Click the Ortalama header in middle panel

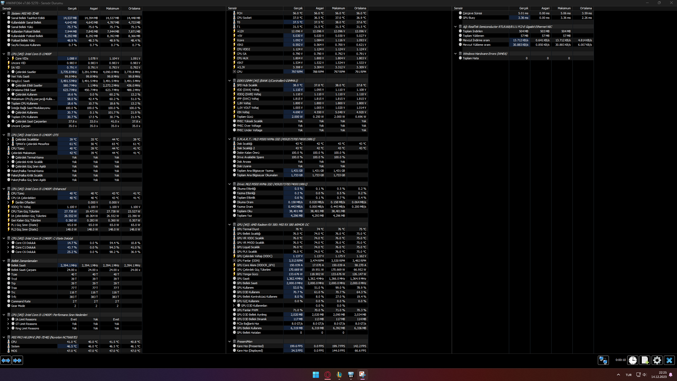pos(360,8)
